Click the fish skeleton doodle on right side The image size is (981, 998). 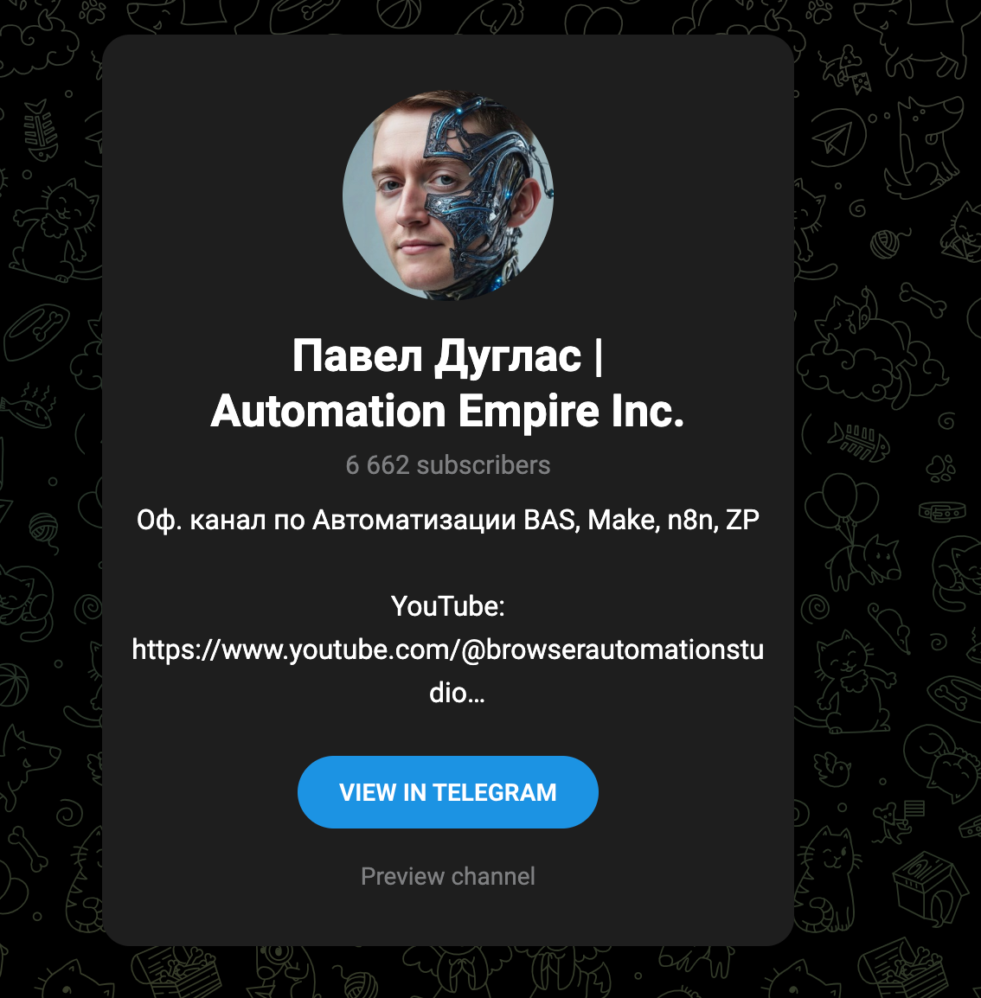pyautogui.click(x=858, y=441)
